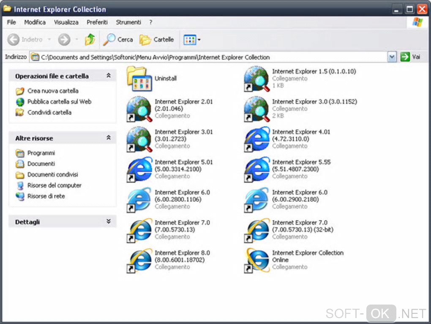Collapse Operazioni file e cartella panel
Screen dimensions: 431x324
109,76
